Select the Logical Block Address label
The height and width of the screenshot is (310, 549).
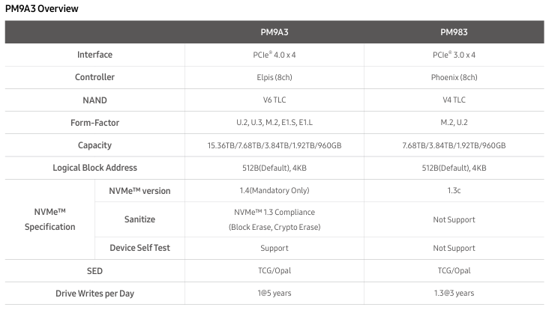coord(95,168)
